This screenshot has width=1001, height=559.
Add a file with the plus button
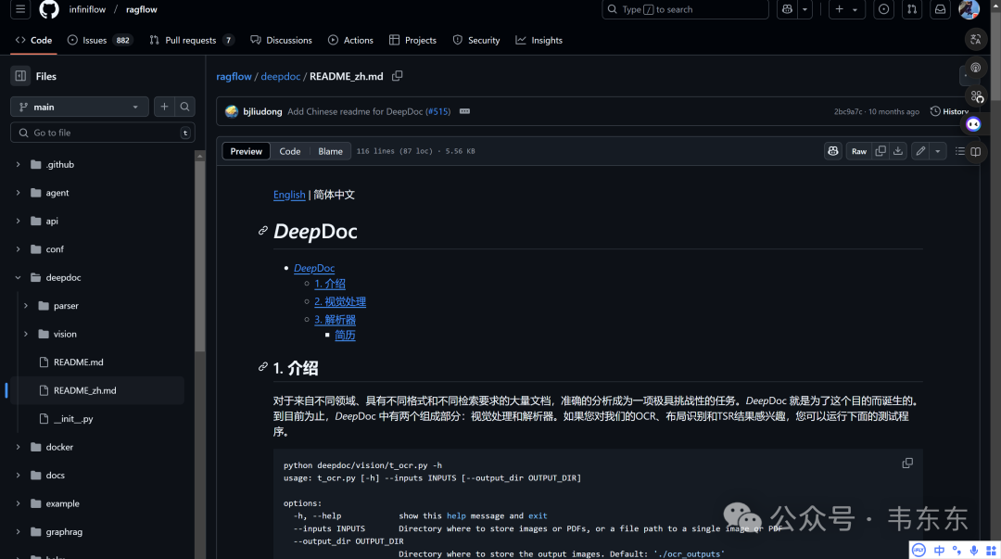(164, 107)
